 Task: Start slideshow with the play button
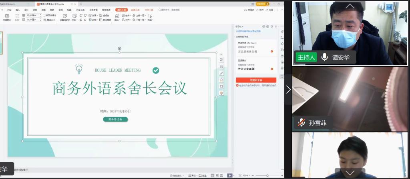coord(229,175)
